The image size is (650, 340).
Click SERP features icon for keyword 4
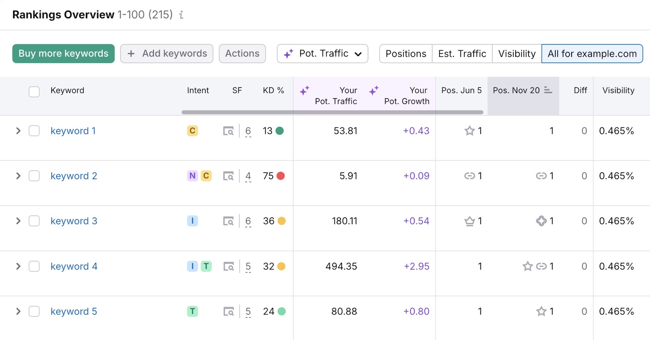(228, 266)
